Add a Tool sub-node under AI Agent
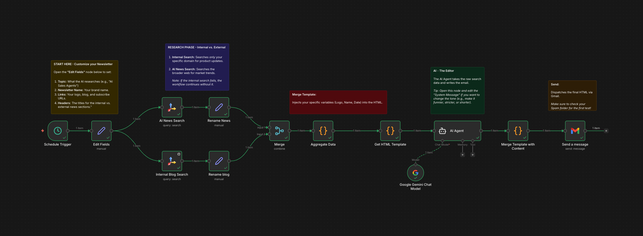The image size is (643, 236). pos(473,155)
